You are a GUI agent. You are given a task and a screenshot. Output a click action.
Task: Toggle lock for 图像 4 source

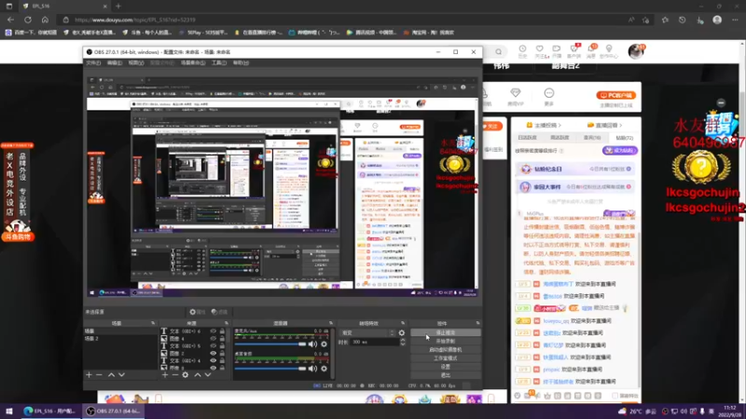click(x=222, y=339)
